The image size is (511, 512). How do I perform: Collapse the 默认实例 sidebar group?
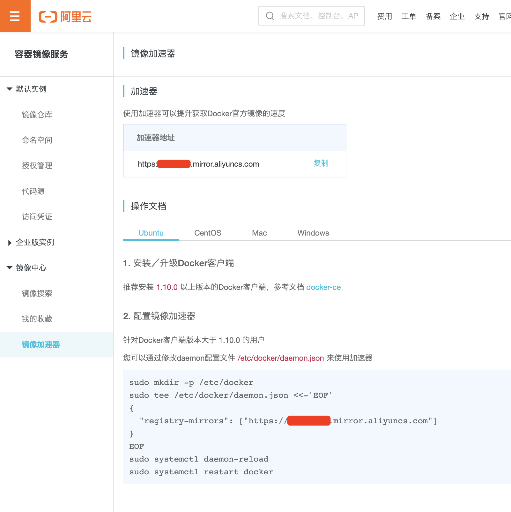tap(10, 89)
